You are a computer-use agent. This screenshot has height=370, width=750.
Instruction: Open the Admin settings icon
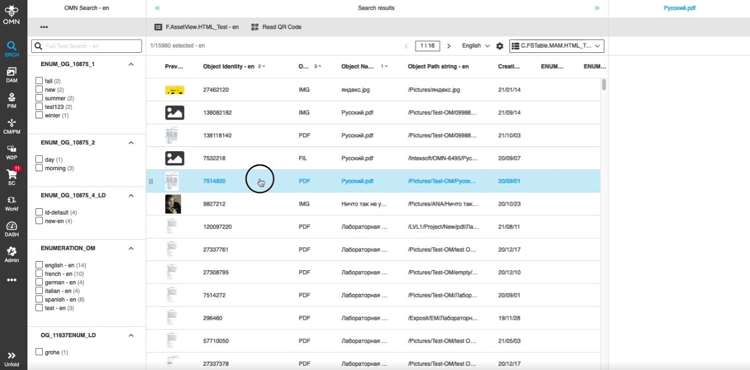tap(12, 254)
